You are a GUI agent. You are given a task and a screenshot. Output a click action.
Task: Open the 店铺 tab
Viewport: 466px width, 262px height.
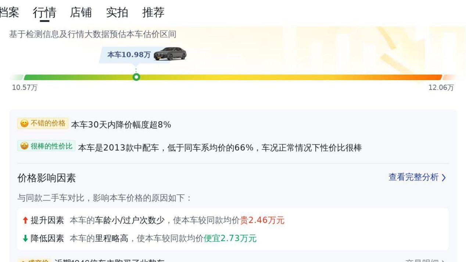[x=81, y=12]
